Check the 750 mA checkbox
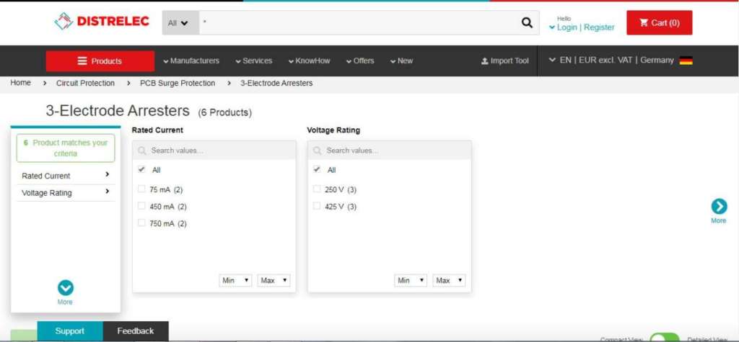Image resolution: width=739 pixels, height=342 pixels. 141,223
